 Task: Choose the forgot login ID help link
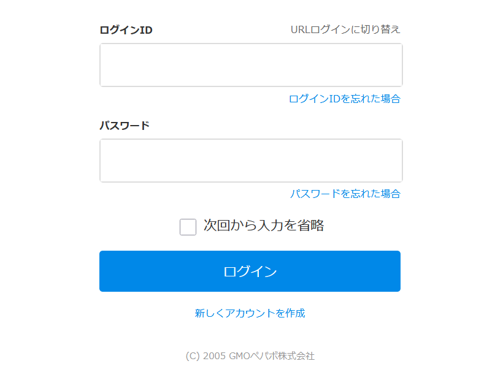point(344,99)
